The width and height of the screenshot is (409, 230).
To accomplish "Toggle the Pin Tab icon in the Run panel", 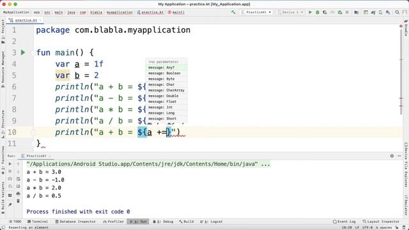I will (x=10, y=205).
